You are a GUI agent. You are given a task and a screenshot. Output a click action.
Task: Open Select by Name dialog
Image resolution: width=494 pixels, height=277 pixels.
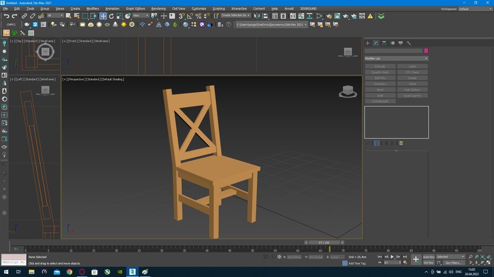[77, 16]
